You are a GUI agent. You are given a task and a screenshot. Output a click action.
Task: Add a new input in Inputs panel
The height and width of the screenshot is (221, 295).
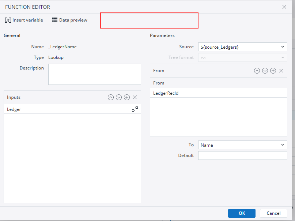pos(127,97)
